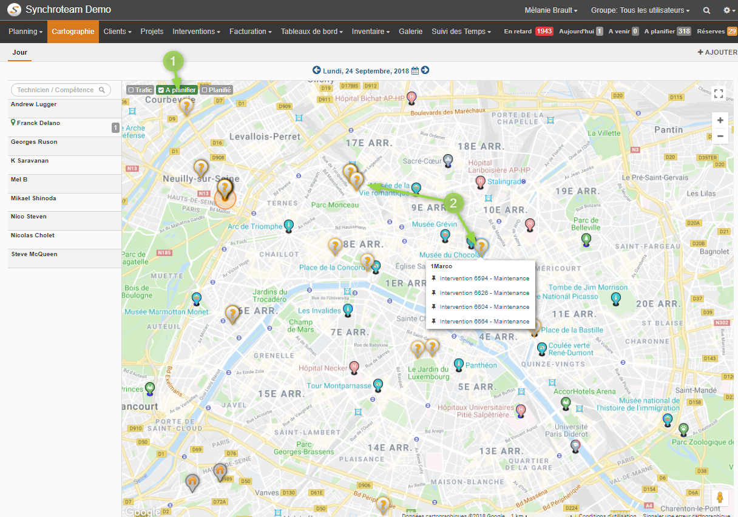Open Intervention 6626 - Maintenance link
This screenshot has width=738, height=517.
484,293
